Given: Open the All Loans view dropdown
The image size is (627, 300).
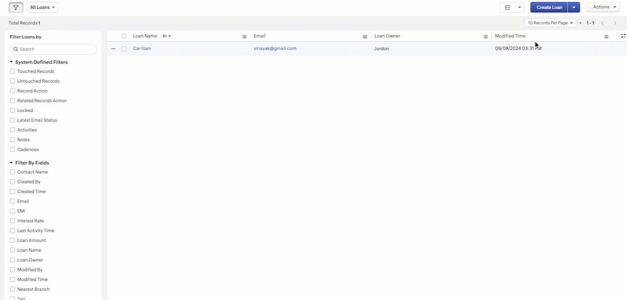Looking at the screenshot, I should tap(42, 7).
